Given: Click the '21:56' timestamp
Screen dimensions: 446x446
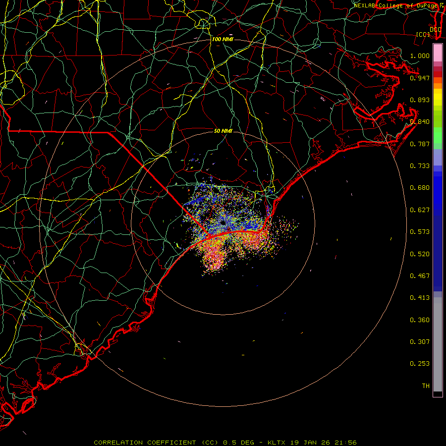Looking at the screenshot, I should [x=345, y=443].
